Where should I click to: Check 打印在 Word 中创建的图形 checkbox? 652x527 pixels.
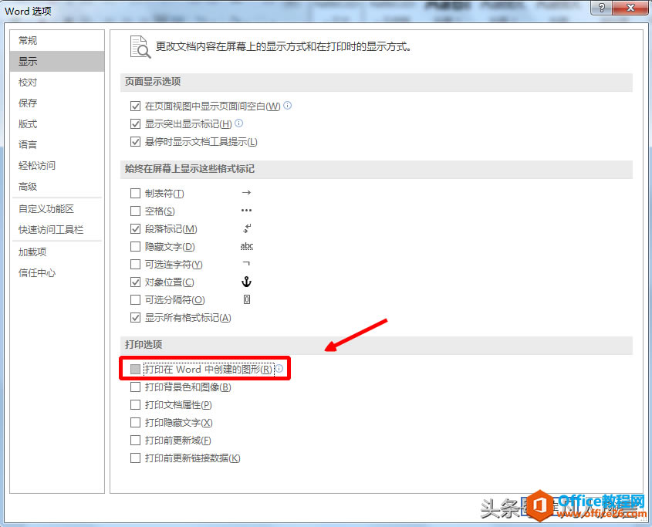point(135,369)
